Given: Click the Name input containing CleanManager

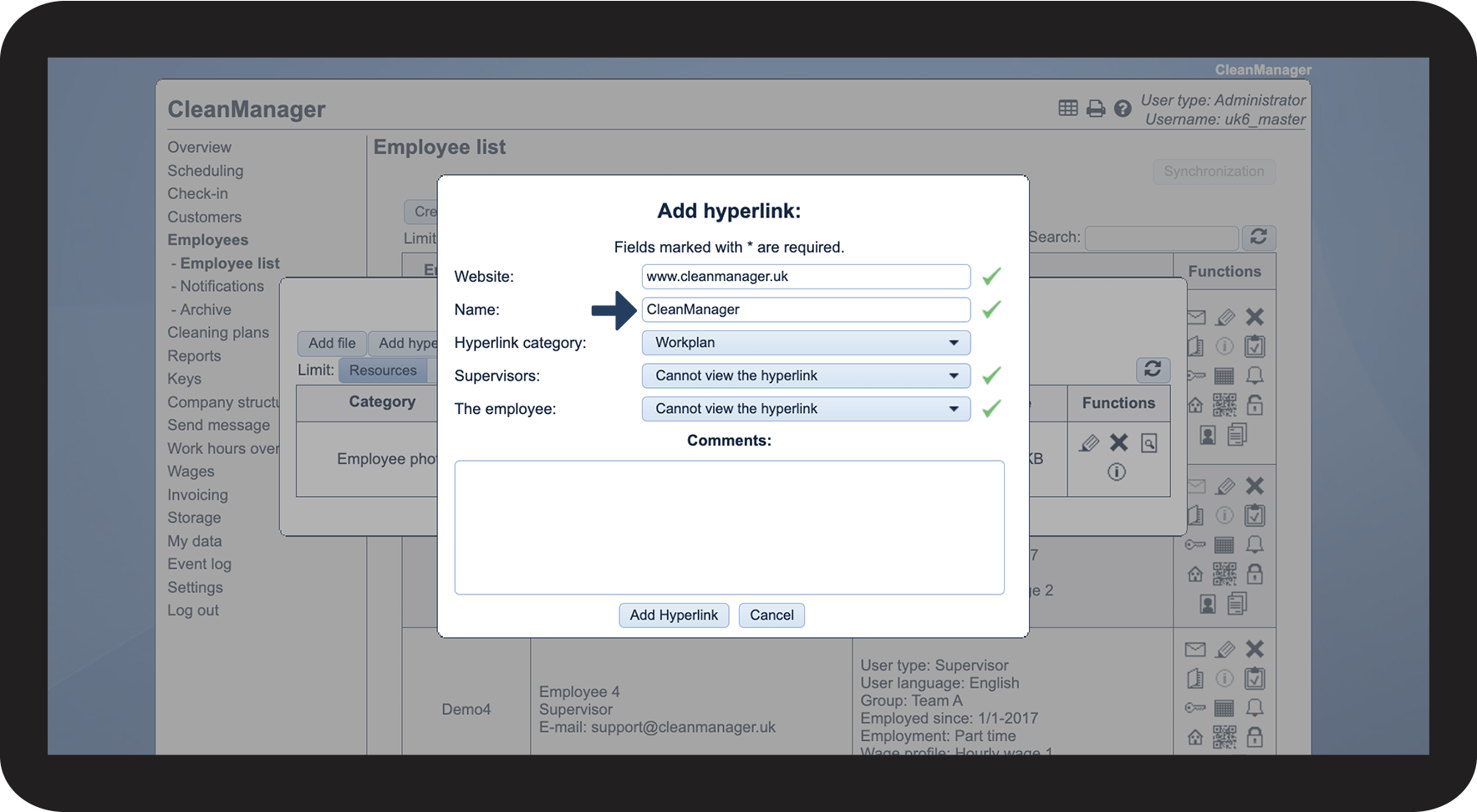Looking at the screenshot, I should (x=806, y=309).
